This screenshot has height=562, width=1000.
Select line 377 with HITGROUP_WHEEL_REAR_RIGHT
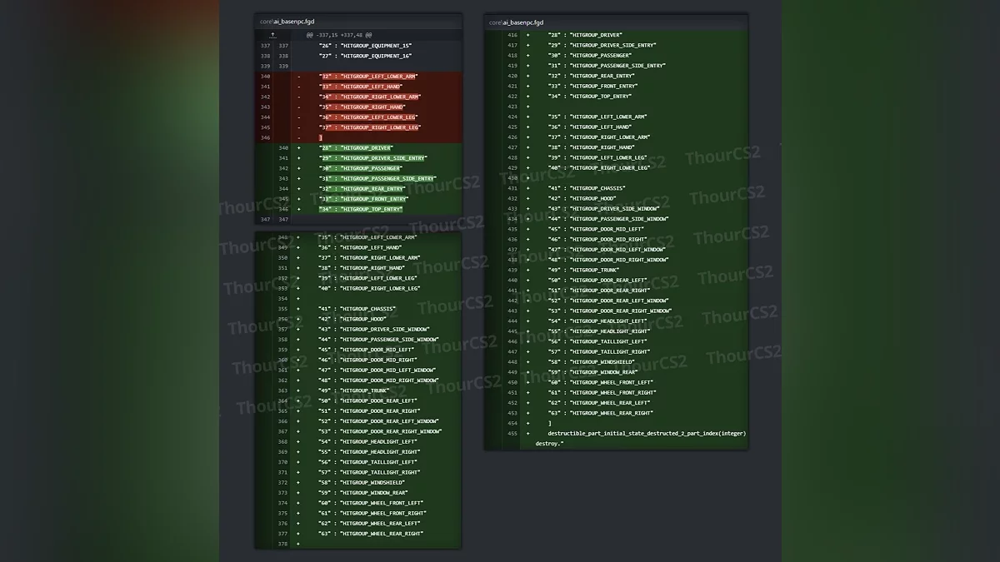point(370,534)
